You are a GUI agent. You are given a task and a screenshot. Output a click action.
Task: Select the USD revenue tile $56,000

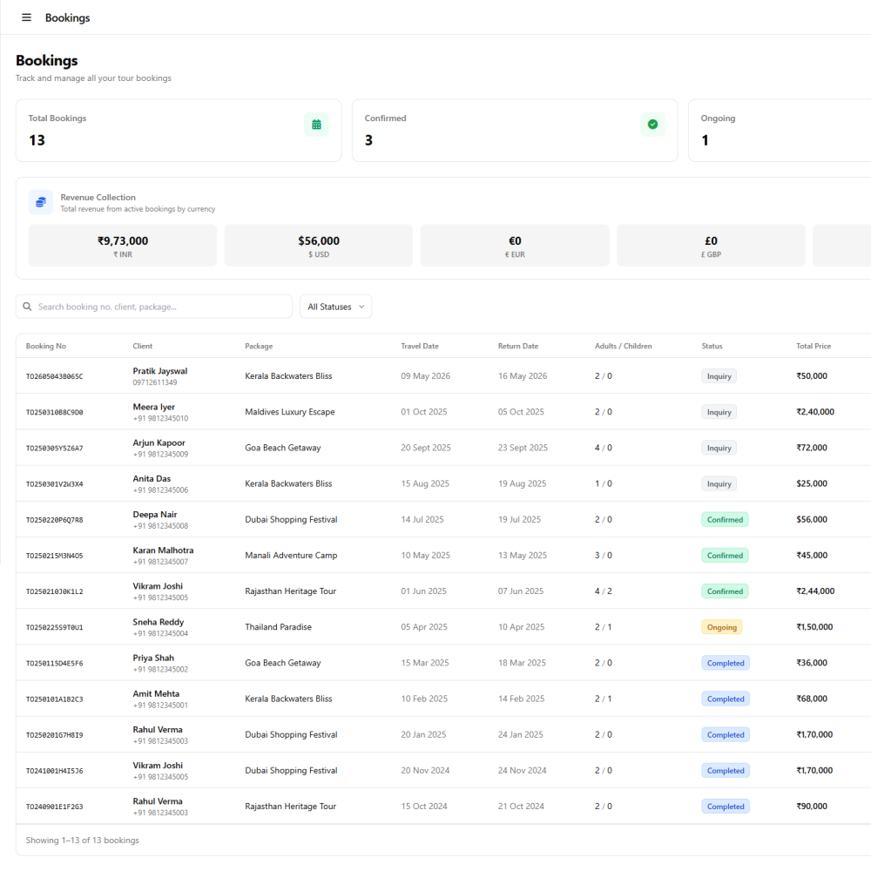coord(319,246)
